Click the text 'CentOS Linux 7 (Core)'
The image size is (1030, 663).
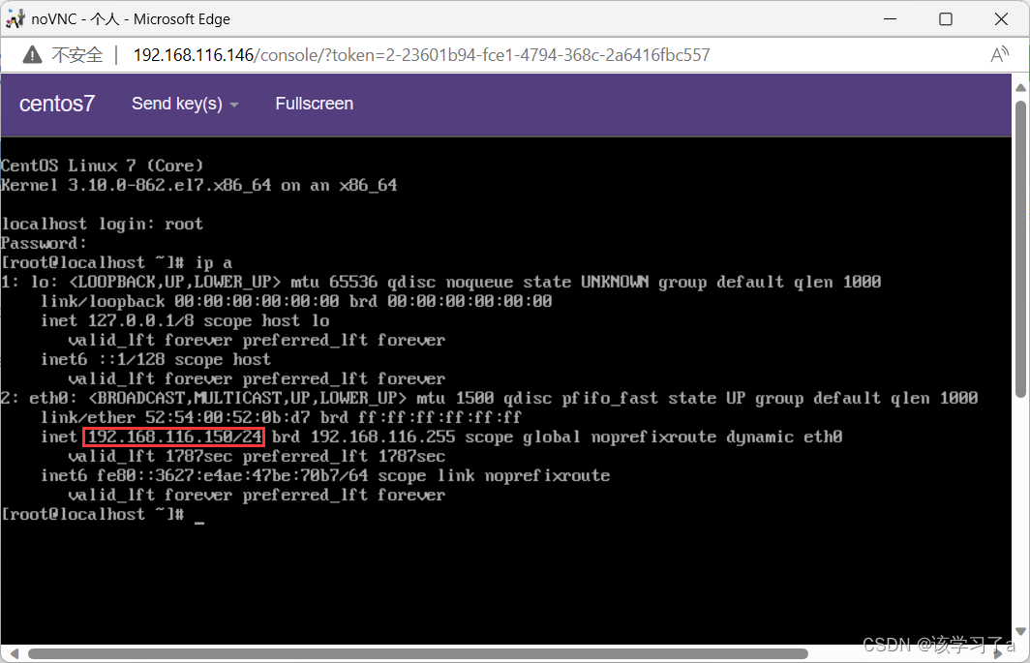pos(102,166)
